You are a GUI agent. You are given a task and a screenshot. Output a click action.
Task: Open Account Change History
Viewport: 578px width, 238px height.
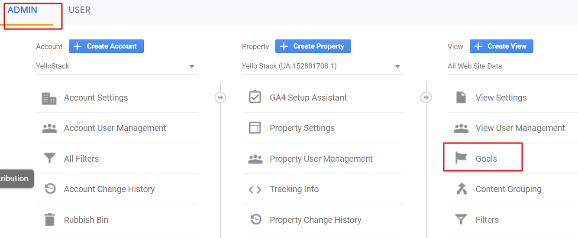point(109,189)
